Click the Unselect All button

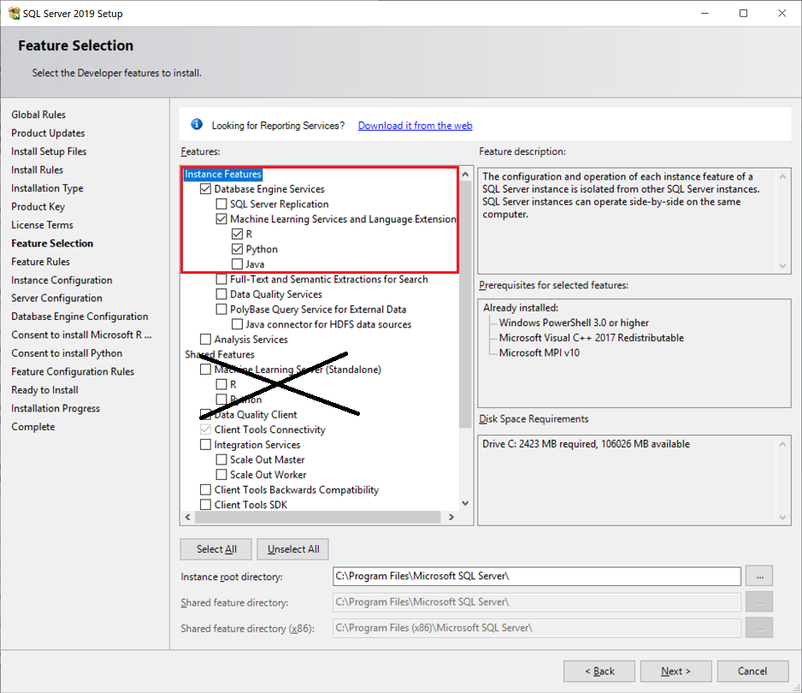(292, 548)
